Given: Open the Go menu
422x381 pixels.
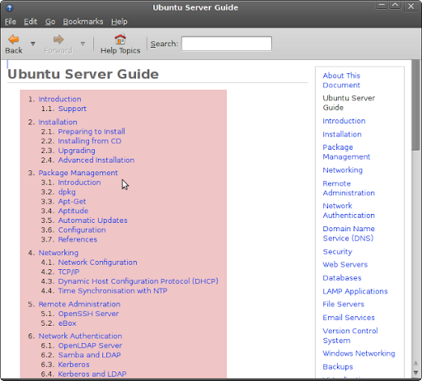Looking at the screenshot, I should (x=50, y=21).
